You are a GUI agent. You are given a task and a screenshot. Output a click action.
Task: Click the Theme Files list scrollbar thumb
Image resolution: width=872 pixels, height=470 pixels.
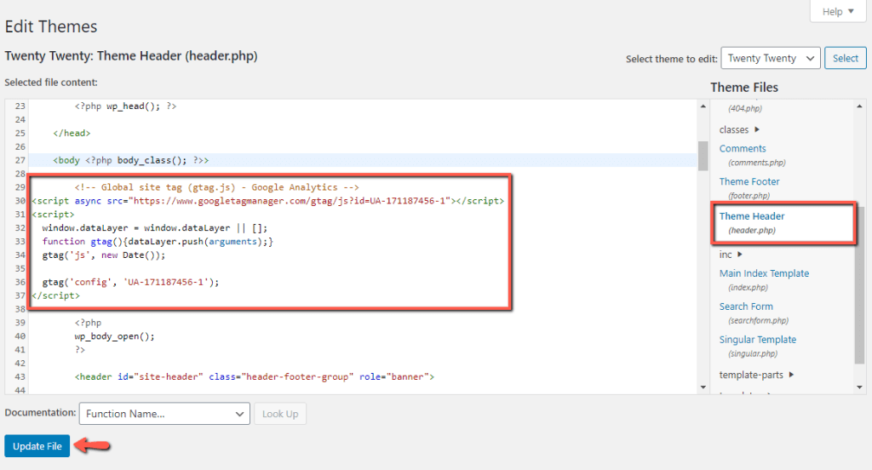860,284
